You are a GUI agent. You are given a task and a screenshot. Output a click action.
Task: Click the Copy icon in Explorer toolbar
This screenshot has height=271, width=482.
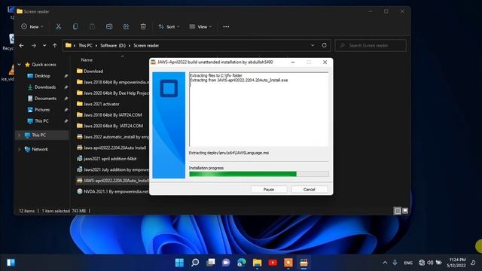pos(75,27)
